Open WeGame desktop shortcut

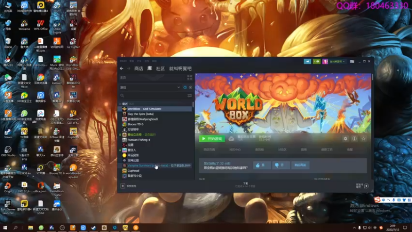click(x=24, y=25)
